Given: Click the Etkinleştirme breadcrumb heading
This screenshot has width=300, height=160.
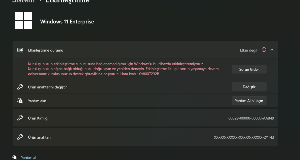Looking at the screenshot, I should pyautogui.click(x=68, y=1).
